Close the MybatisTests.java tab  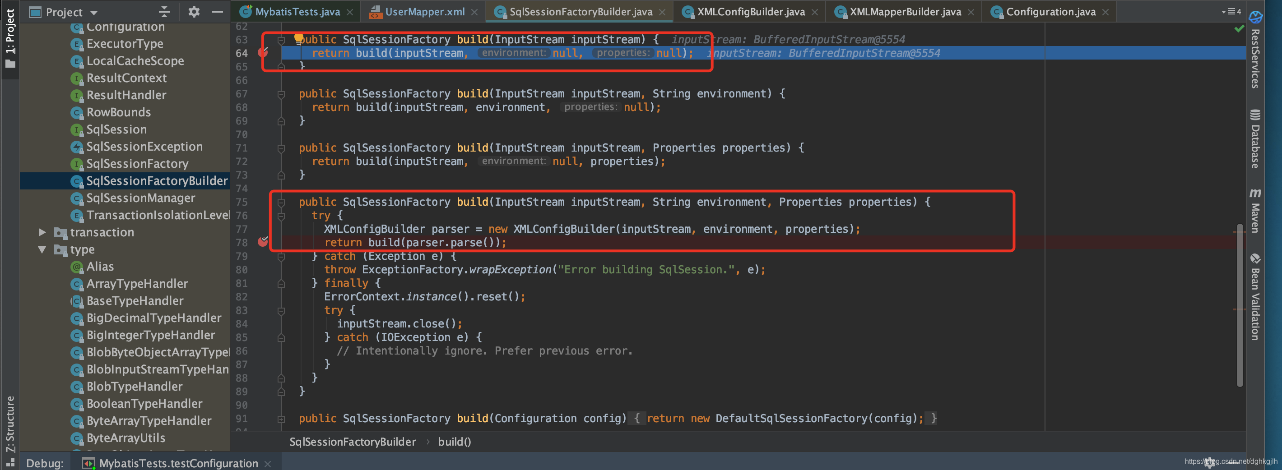[350, 12]
